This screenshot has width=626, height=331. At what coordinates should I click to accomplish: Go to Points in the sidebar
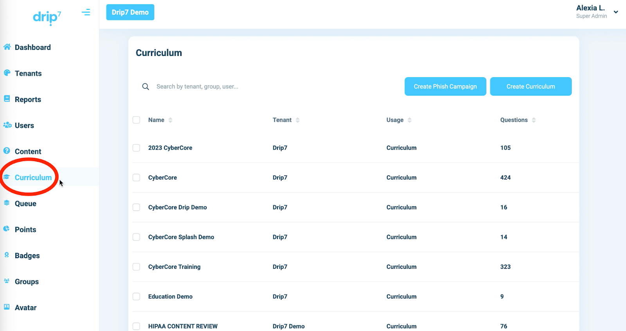[25, 230]
